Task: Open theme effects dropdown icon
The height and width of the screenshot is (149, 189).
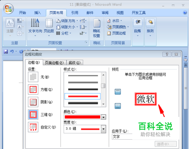Action: pos(20,33)
